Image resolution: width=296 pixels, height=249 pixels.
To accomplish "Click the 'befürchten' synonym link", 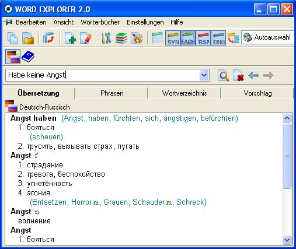I will click(218, 118).
